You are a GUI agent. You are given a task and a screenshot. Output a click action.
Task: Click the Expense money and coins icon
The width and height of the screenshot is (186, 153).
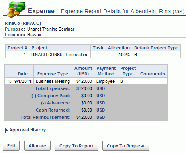coord(16,9)
